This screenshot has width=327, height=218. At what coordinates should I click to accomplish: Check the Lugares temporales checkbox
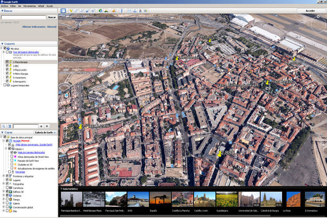5,85
